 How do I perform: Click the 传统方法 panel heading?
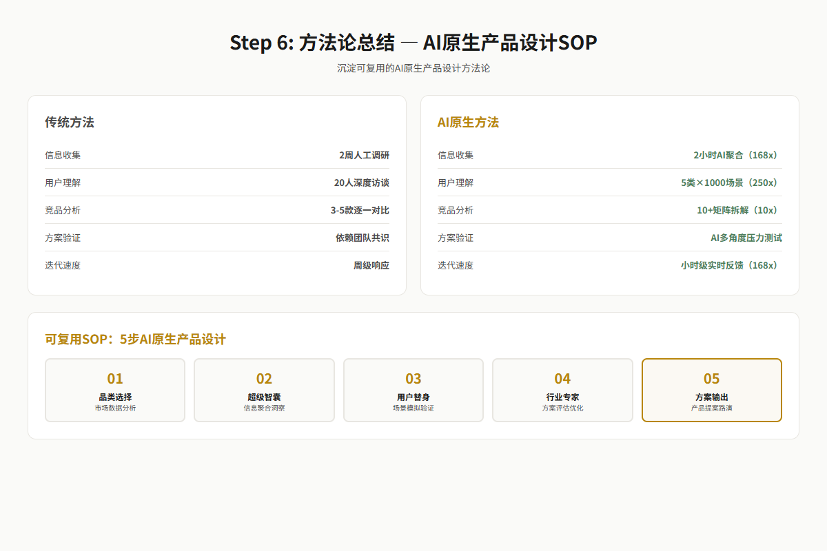(x=70, y=123)
